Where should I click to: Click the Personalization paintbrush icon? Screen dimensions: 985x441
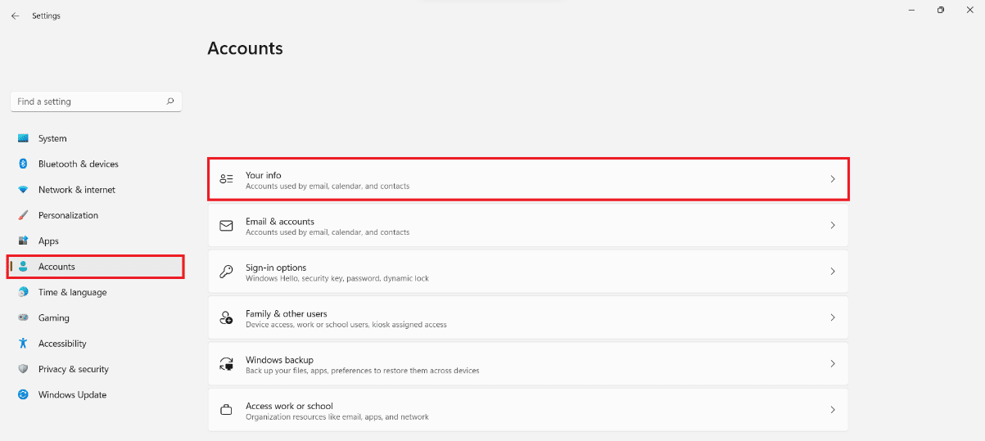pyautogui.click(x=23, y=215)
